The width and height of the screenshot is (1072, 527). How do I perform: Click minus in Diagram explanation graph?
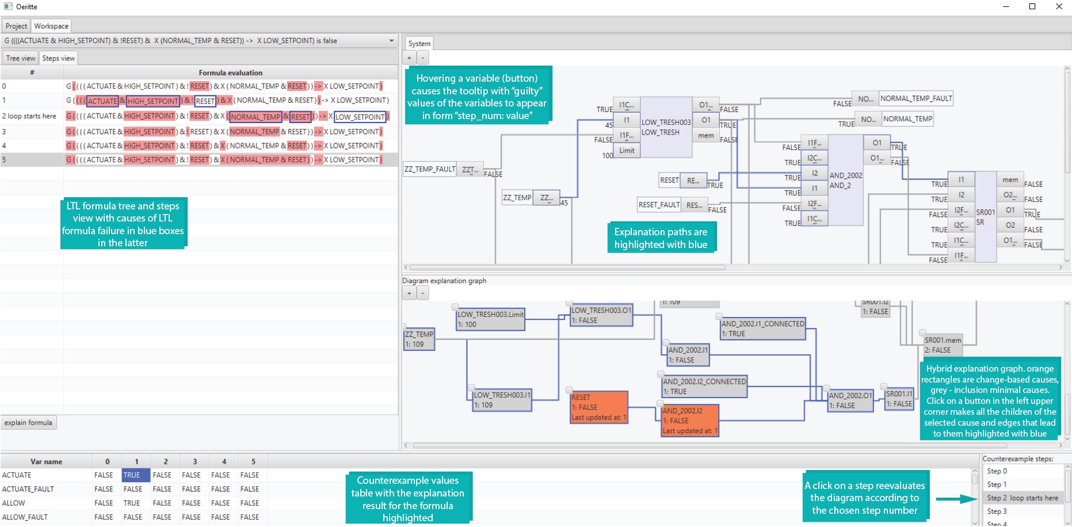tap(423, 293)
